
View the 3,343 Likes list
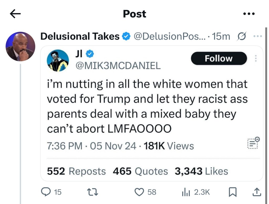pos(201,171)
